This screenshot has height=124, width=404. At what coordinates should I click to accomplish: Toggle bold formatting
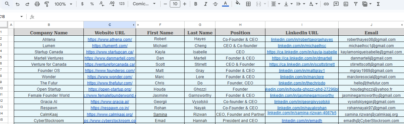point(196,4)
